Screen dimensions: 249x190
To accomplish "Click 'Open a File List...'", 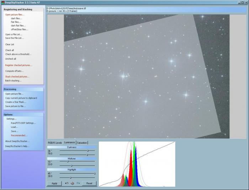I will pos(14,34).
